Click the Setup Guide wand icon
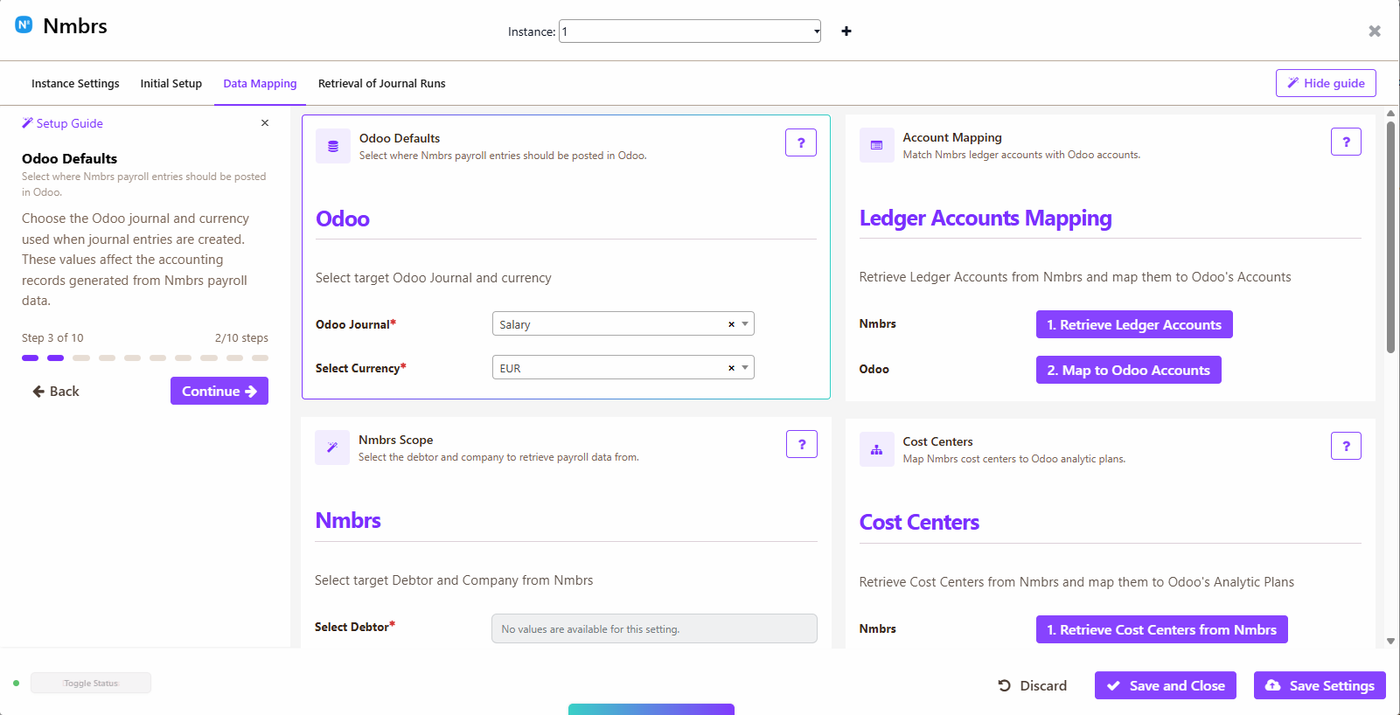 point(27,123)
